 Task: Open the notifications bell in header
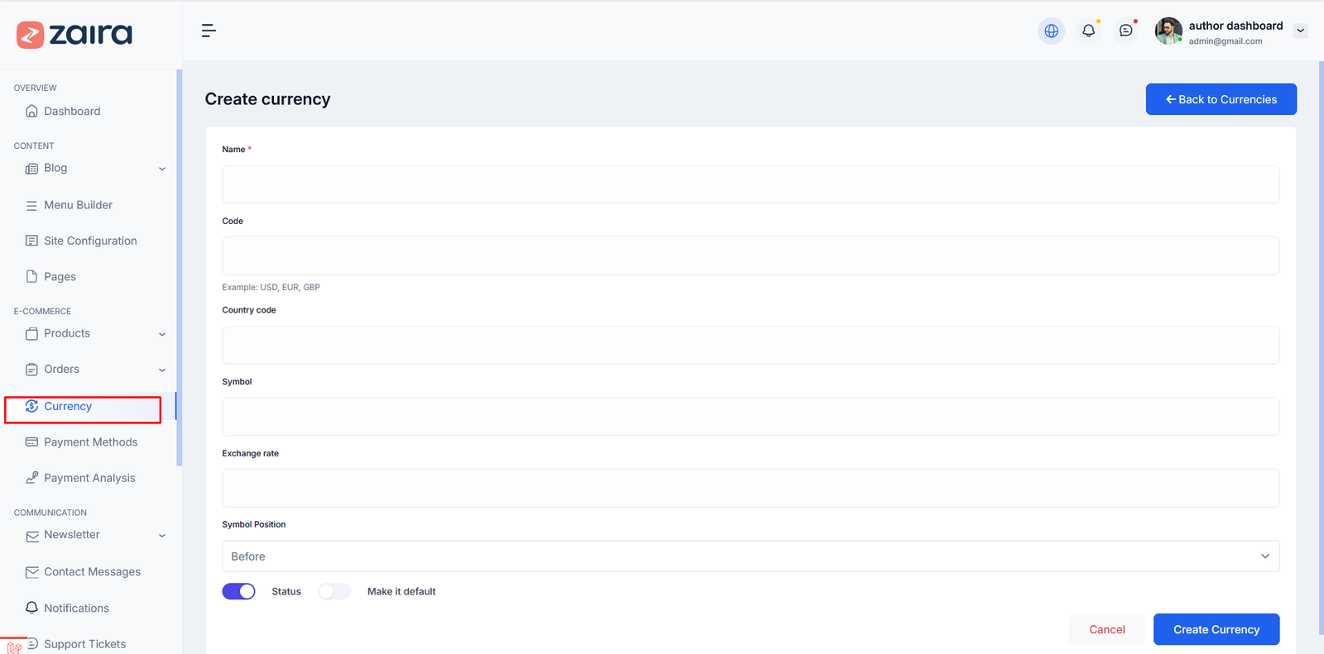click(x=1088, y=31)
